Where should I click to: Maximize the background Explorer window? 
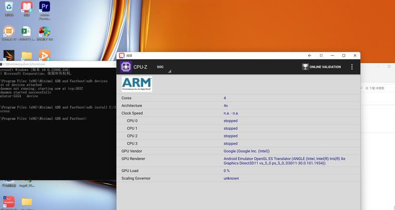389,66
